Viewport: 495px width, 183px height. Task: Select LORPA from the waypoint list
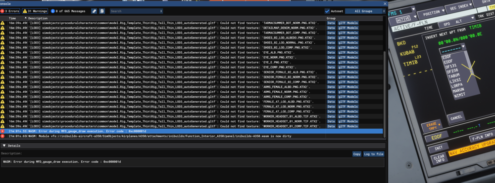457,85
